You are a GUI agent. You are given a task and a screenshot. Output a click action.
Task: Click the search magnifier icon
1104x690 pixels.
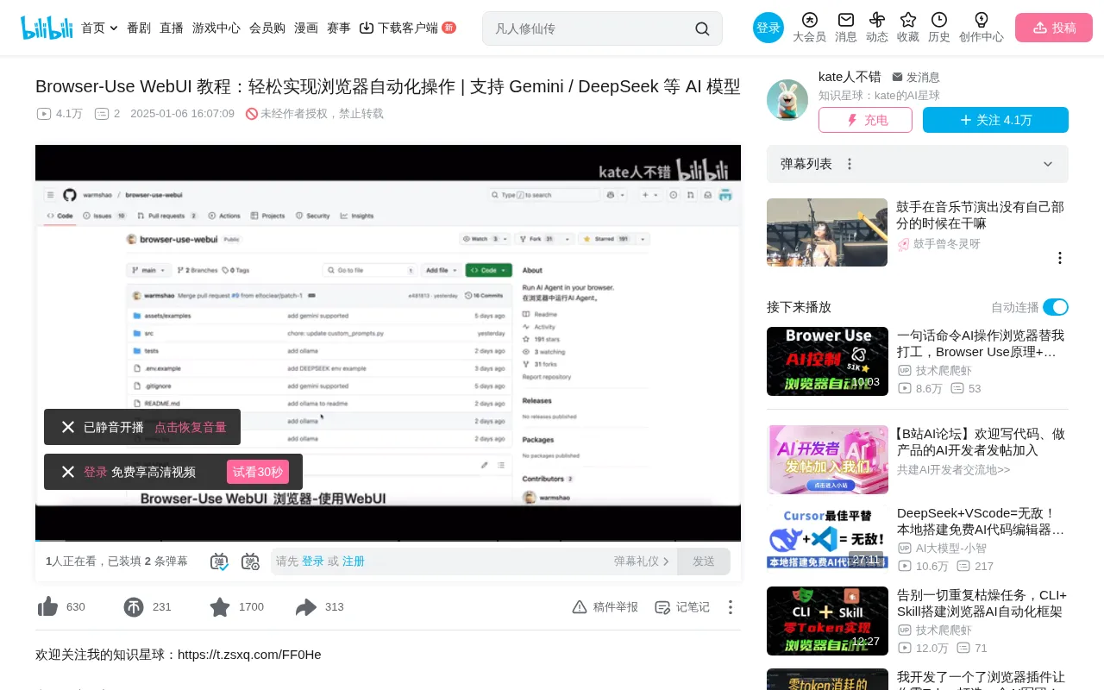pyautogui.click(x=702, y=28)
